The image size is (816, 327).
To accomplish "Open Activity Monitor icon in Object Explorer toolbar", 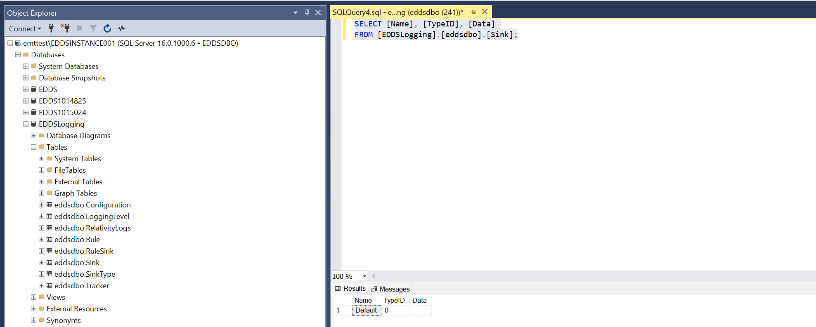I will 121,28.
